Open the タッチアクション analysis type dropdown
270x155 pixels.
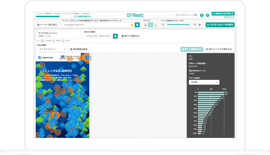coord(52,49)
